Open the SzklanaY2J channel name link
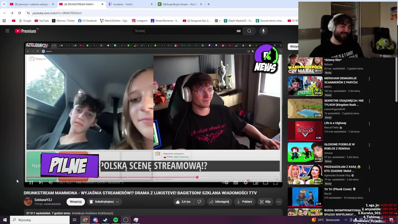 (x=43, y=200)
